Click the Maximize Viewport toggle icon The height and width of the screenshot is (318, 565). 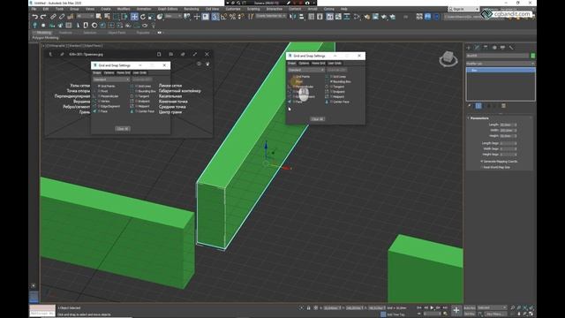pyautogui.click(x=531, y=314)
